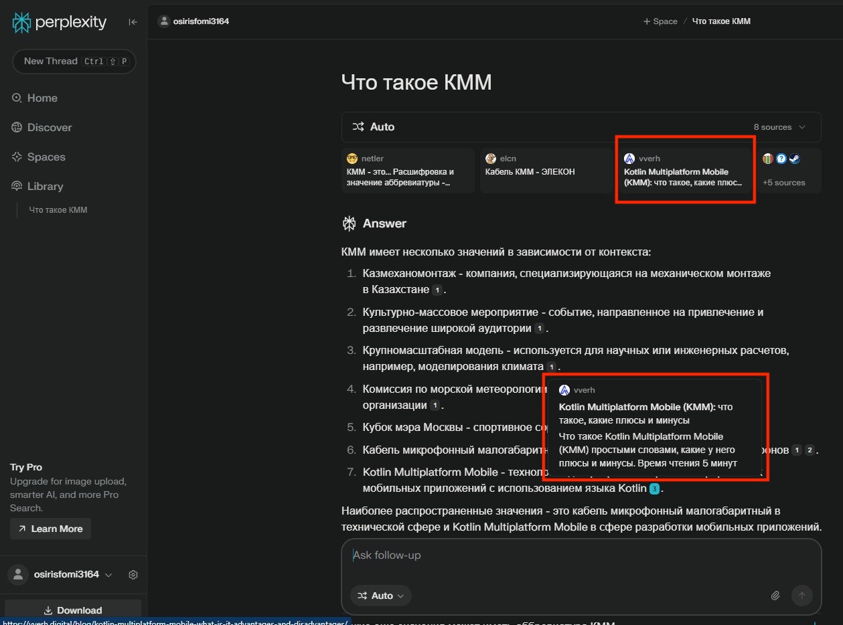This screenshot has height=625, width=843.
Task: Click the Perplexity logo icon
Action: point(21,21)
